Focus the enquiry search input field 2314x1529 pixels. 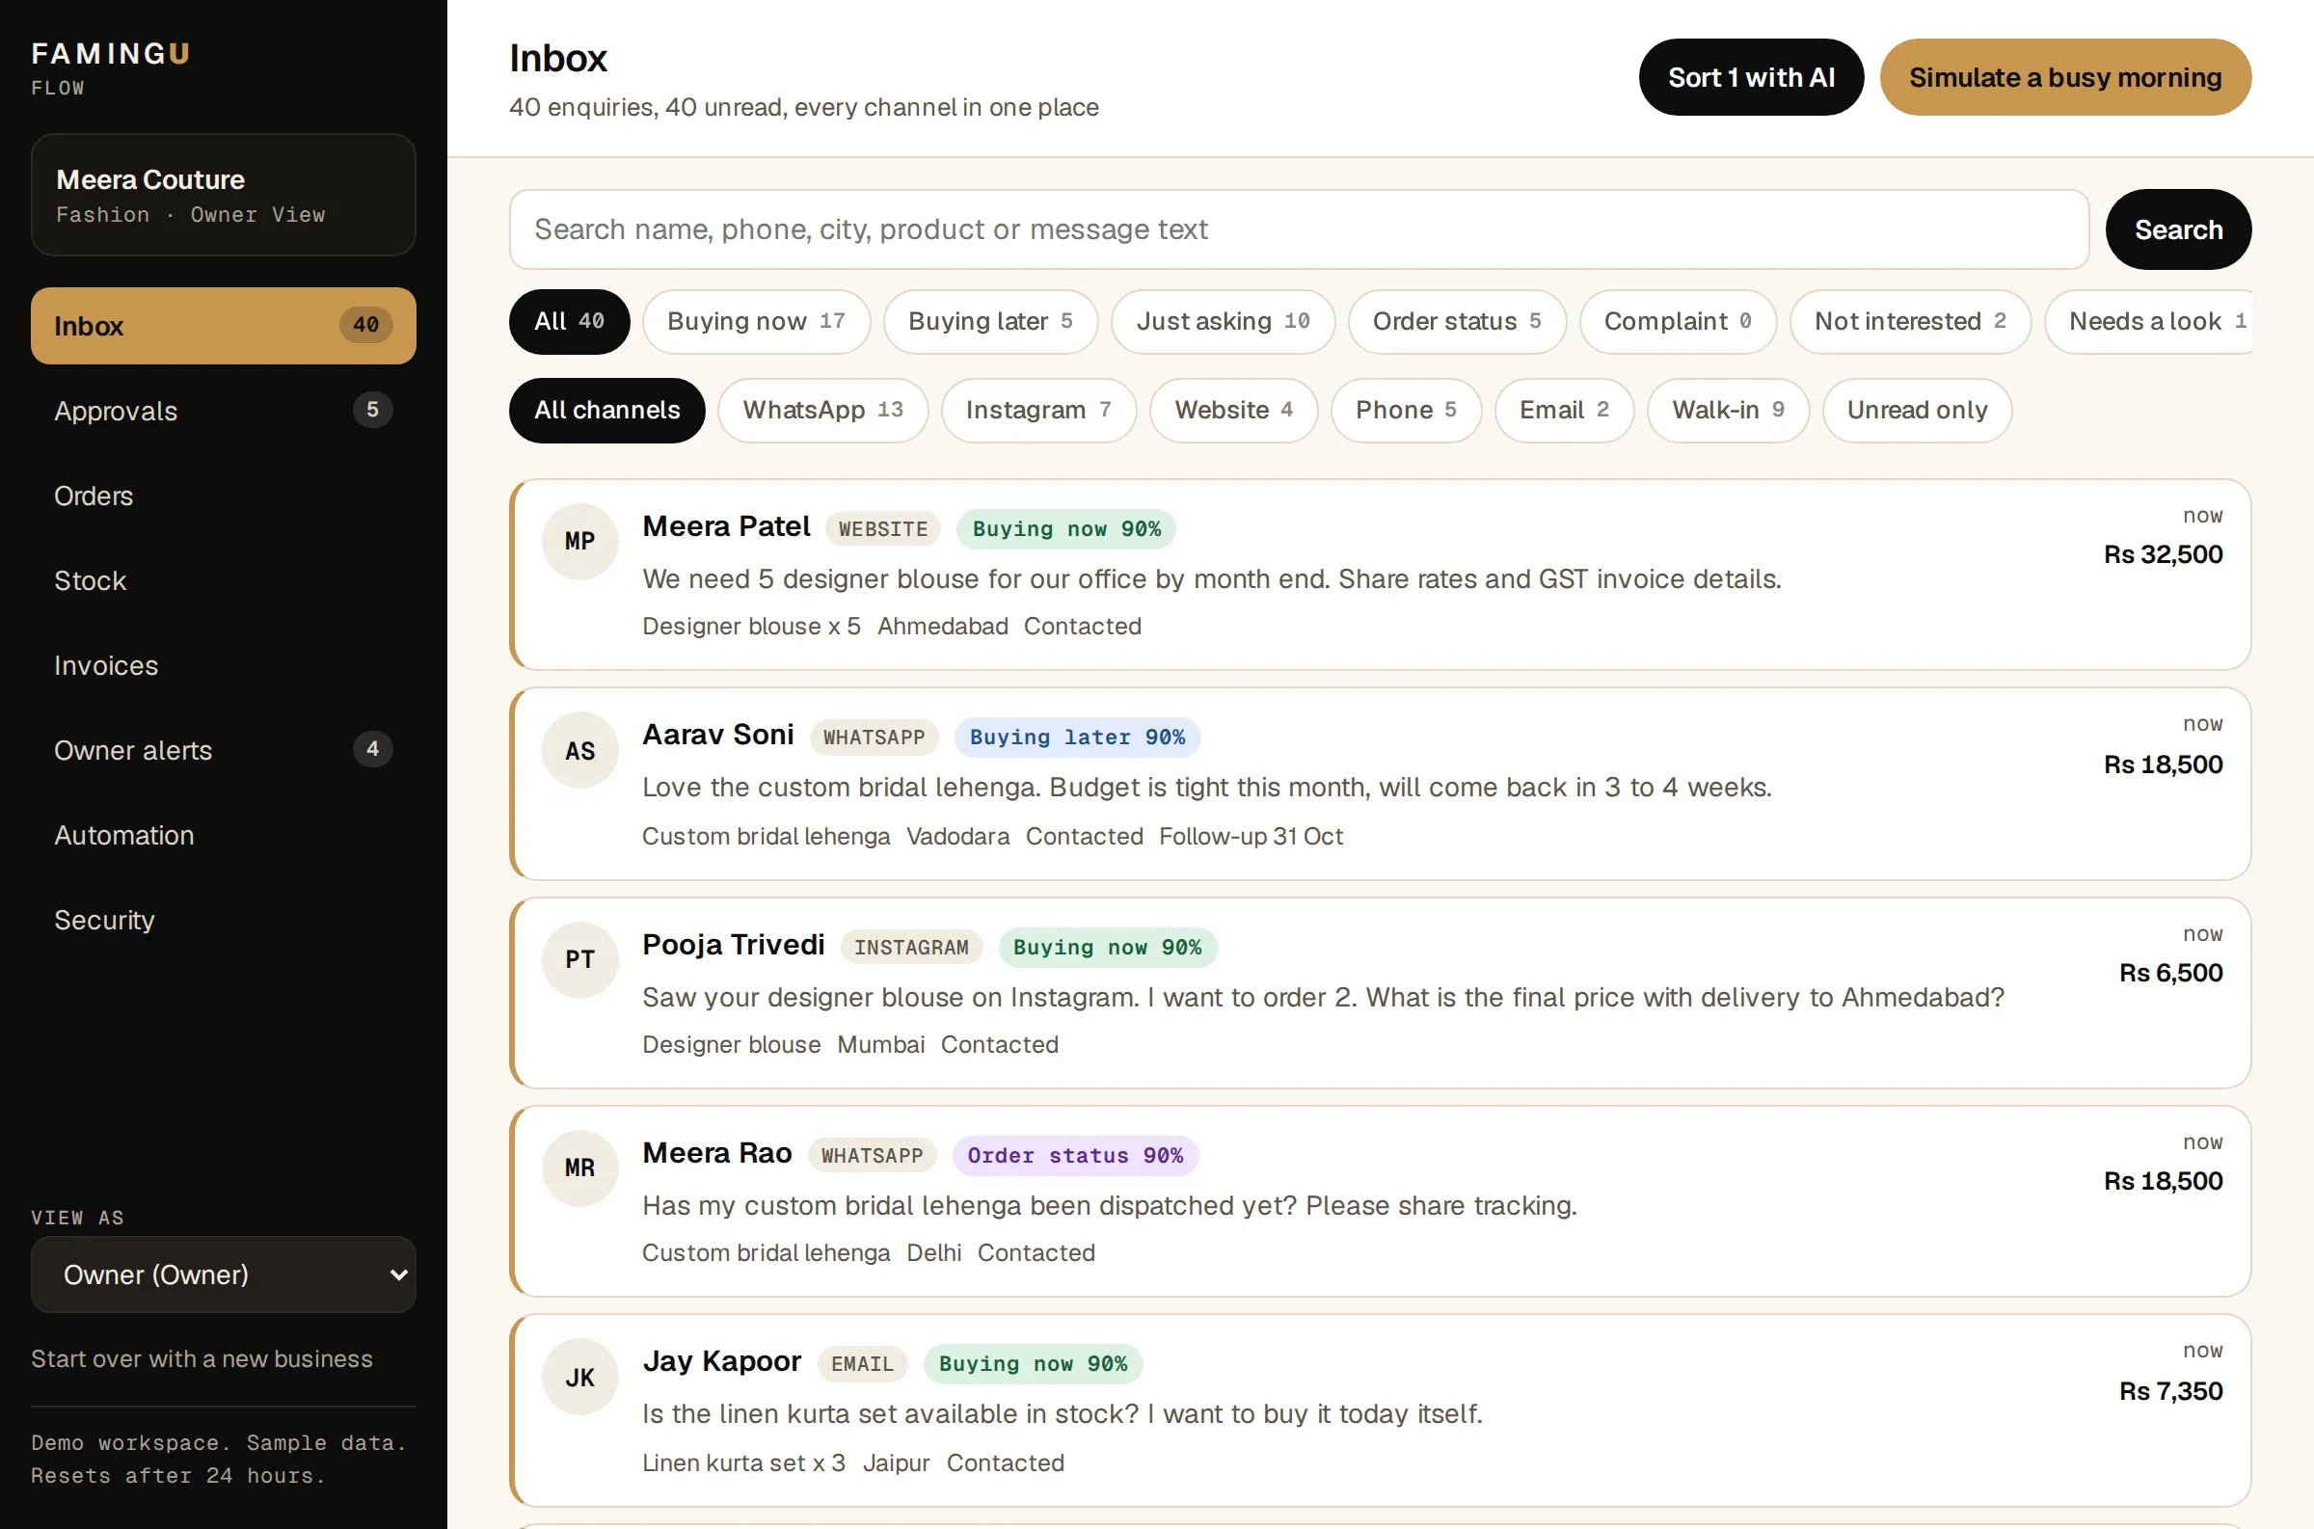click(1298, 229)
